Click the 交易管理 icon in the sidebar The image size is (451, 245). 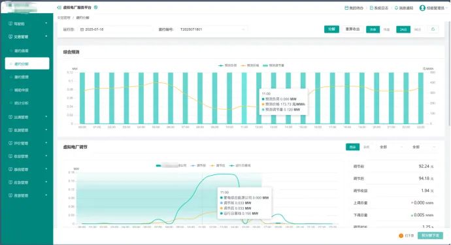pos(10,37)
